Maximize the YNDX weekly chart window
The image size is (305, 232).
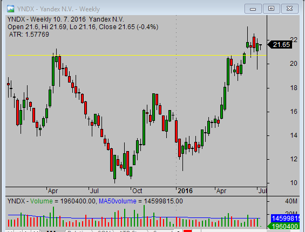click(x=271, y=9)
